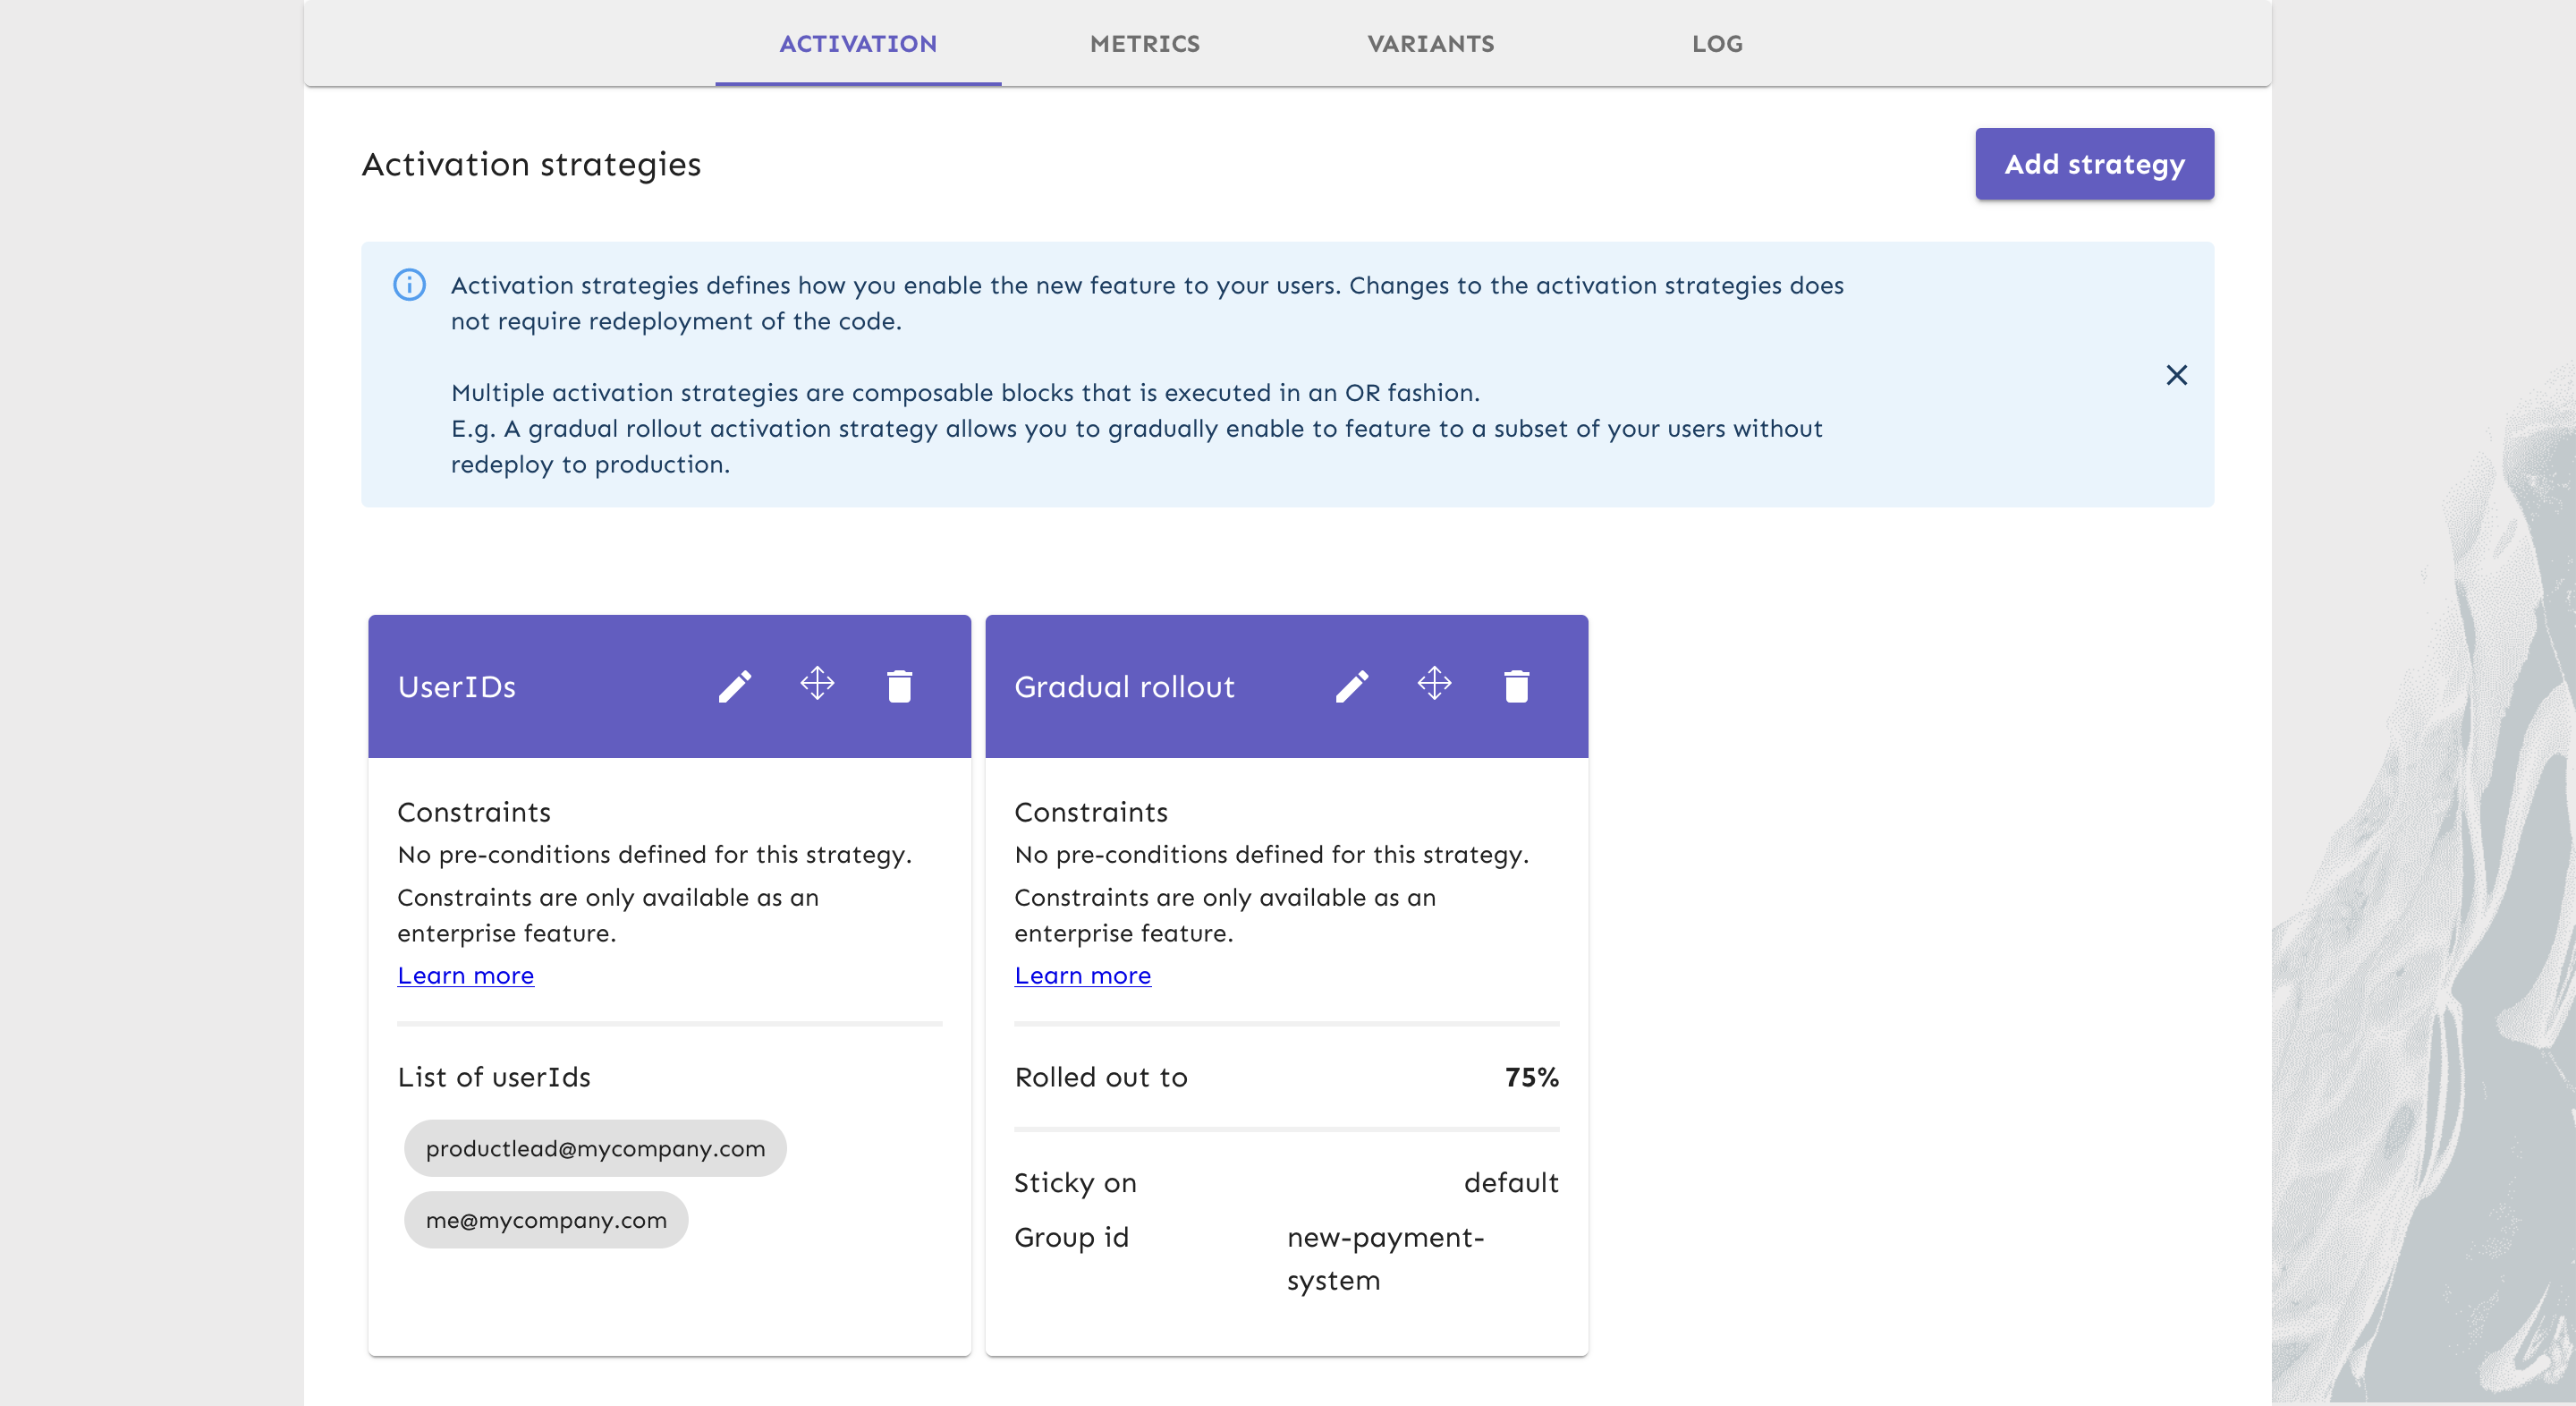Viewport: 2576px width, 1406px height.
Task: Click the move handle on Gradual rollout card
Action: point(1434,685)
